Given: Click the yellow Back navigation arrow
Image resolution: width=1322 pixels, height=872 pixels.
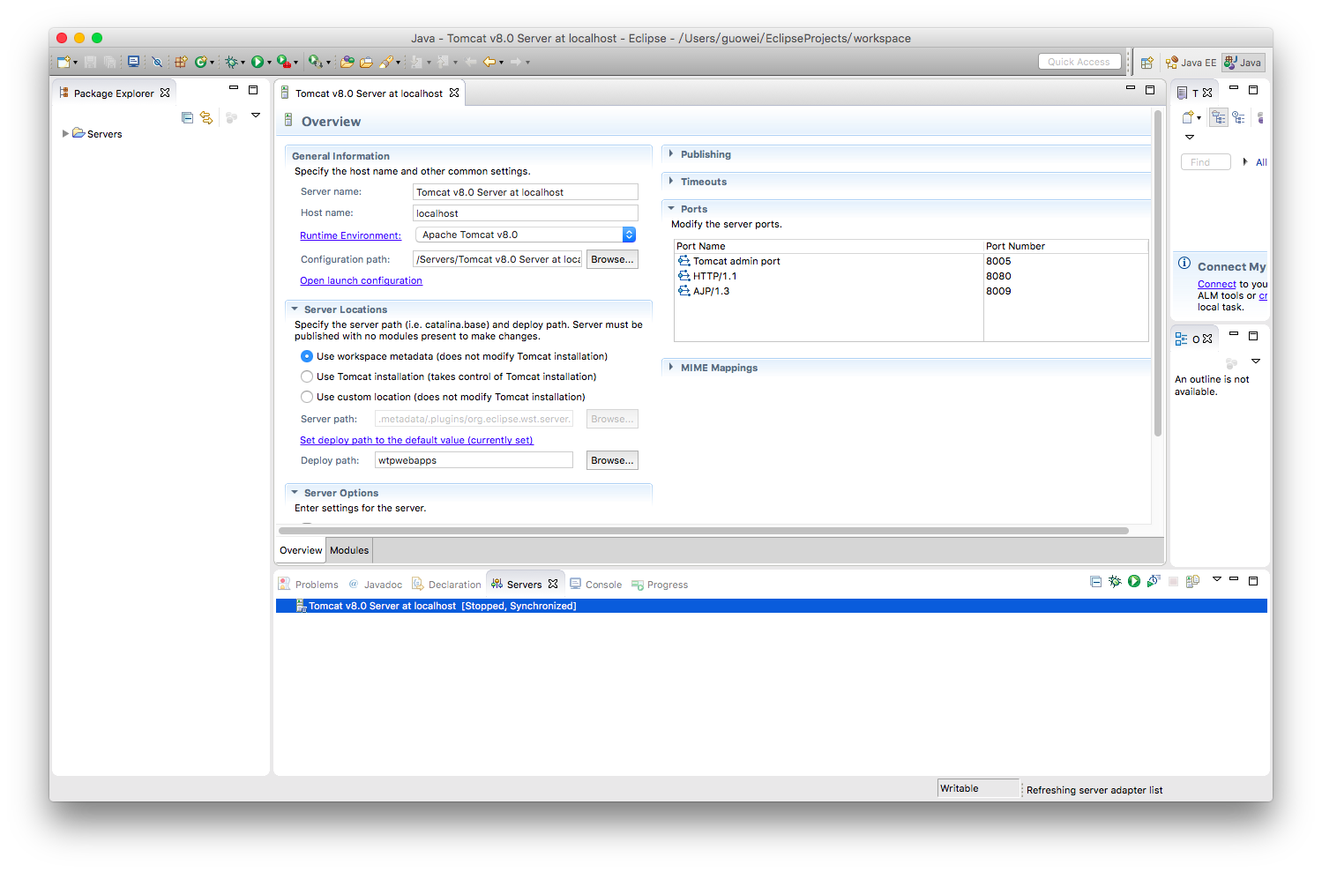Looking at the screenshot, I should pyautogui.click(x=489, y=62).
